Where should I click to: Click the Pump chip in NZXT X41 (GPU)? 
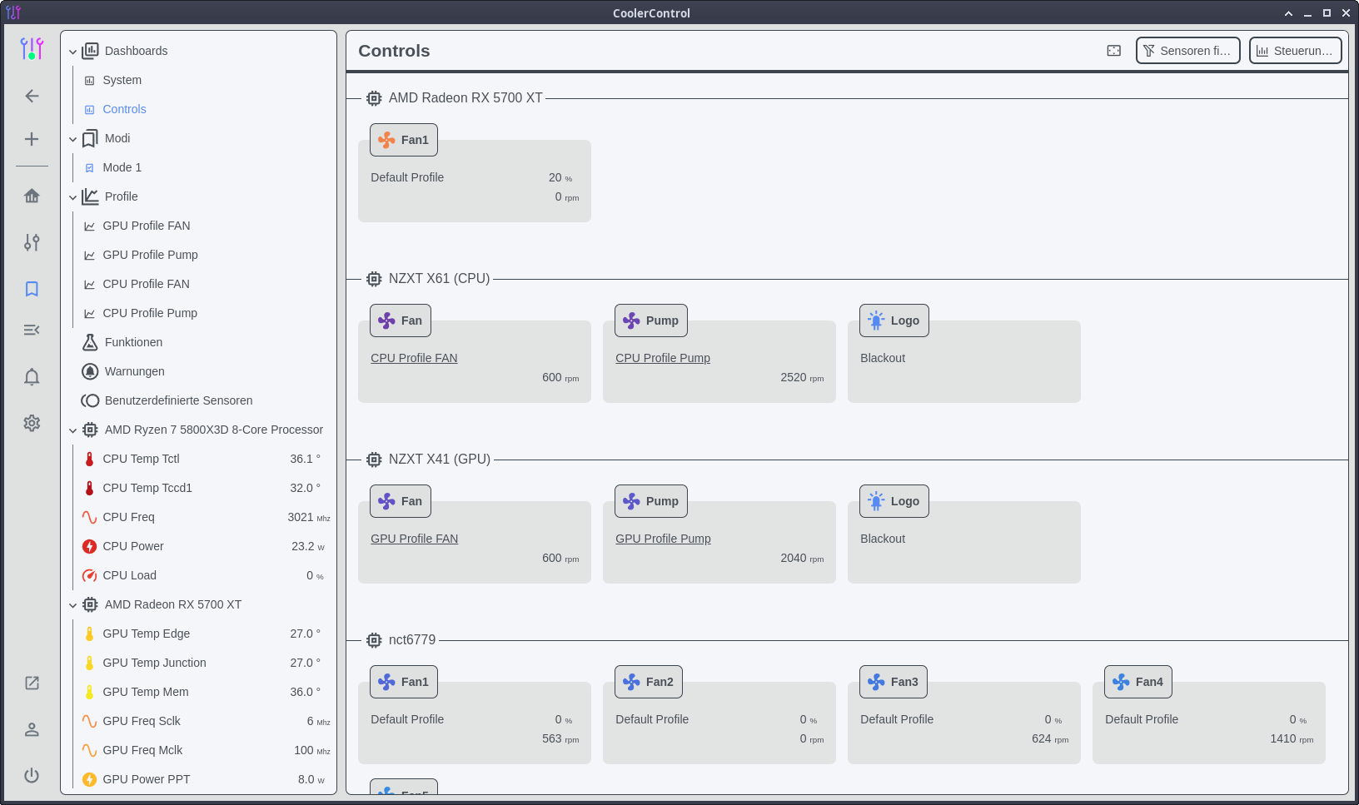(x=651, y=501)
